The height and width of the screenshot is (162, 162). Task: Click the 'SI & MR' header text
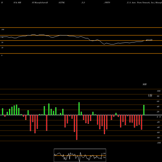point(17,3)
